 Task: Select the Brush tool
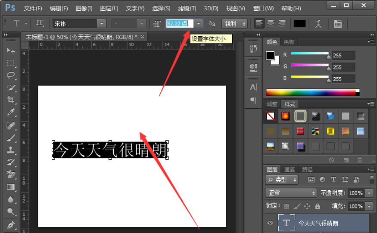coord(11,138)
